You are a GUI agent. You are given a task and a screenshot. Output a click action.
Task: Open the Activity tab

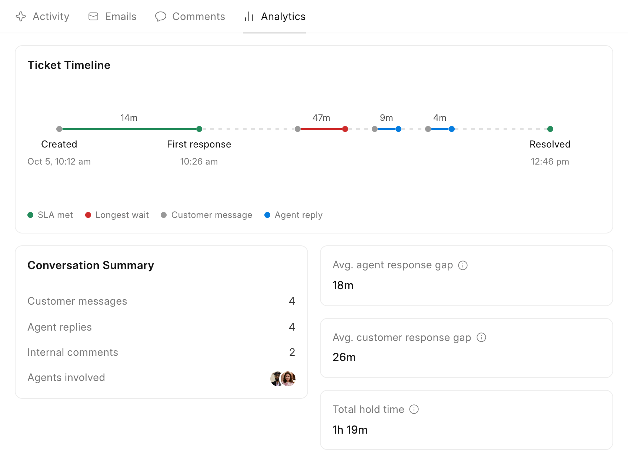(x=43, y=17)
